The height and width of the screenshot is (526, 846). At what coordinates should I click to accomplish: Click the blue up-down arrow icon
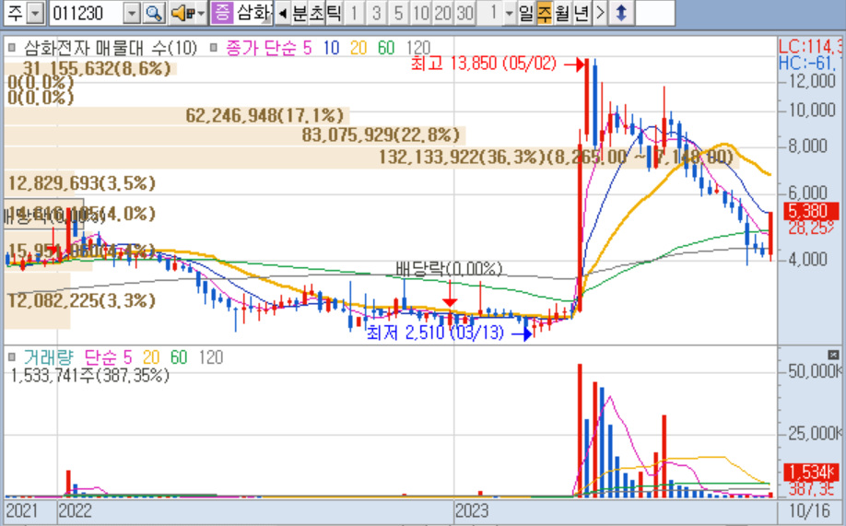(x=621, y=14)
